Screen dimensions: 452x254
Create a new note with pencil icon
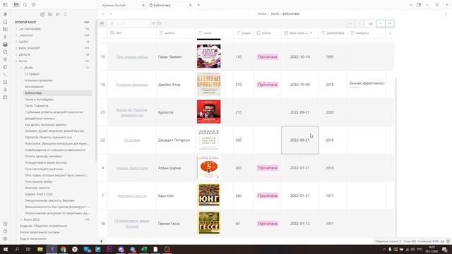(x=42, y=14)
